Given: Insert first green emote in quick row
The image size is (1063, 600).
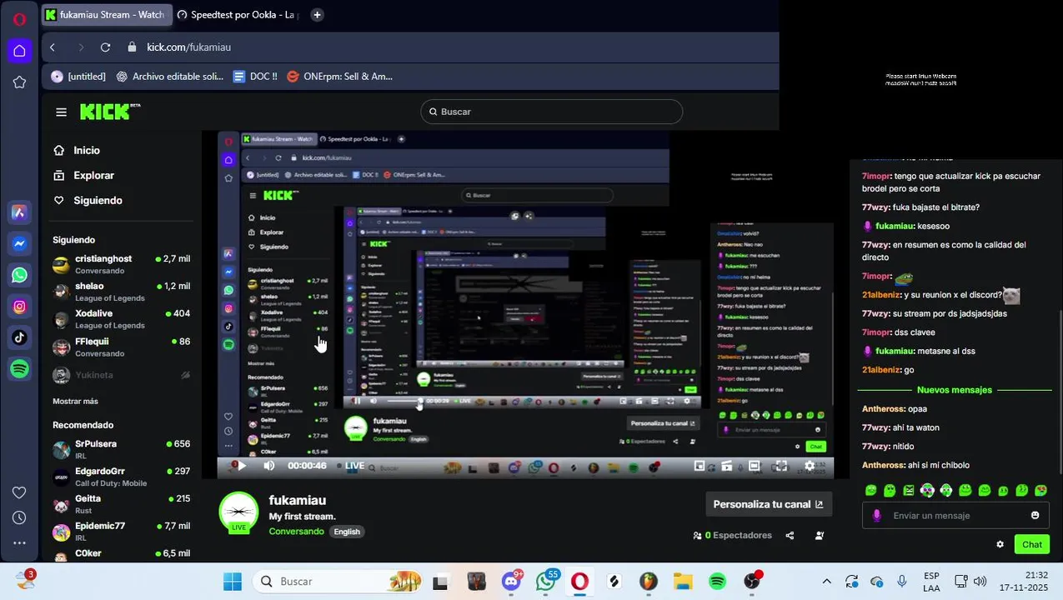Looking at the screenshot, I should pyautogui.click(x=871, y=491).
